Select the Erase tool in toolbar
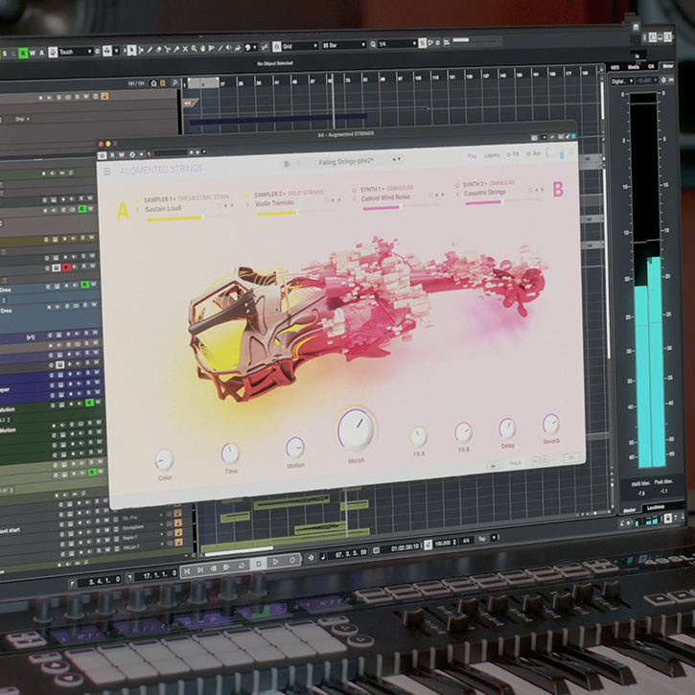This screenshot has height=695, width=695. [x=158, y=50]
